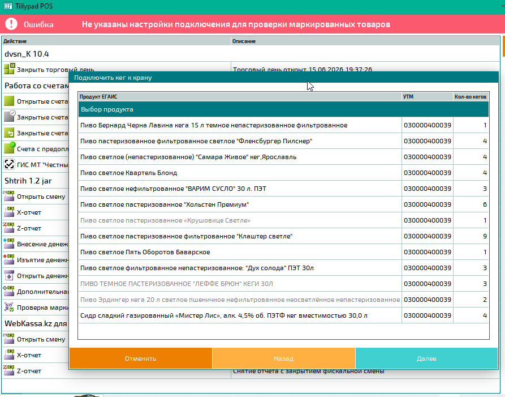Image resolution: width=505 pixels, height=397 pixels.
Task: Click Снятие отчета с закрытием фискальной смены text
Action: click(x=309, y=372)
